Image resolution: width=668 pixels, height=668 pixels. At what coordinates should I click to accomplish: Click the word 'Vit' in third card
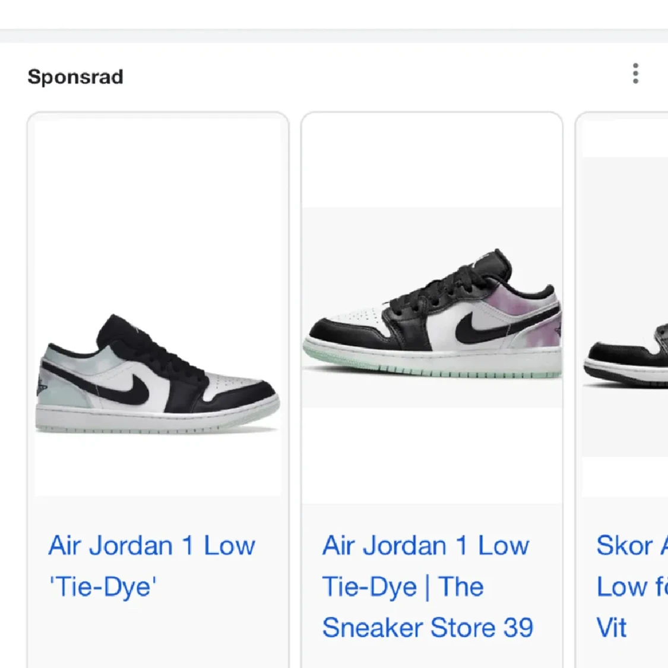coord(612,628)
